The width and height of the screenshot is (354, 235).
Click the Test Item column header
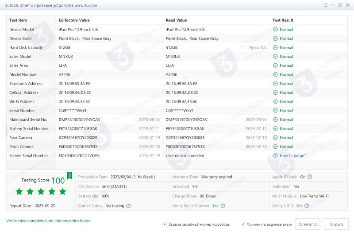tap(18, 20)
